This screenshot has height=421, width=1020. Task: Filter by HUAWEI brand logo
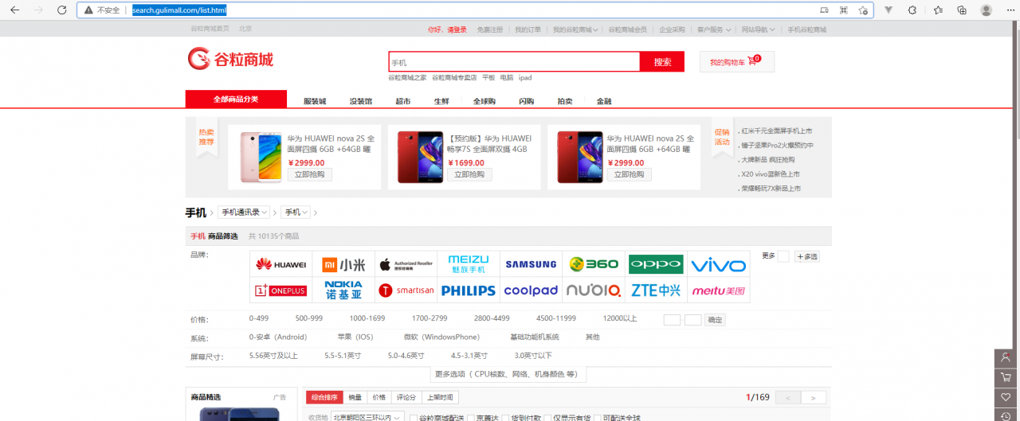[x=280, y=264]
